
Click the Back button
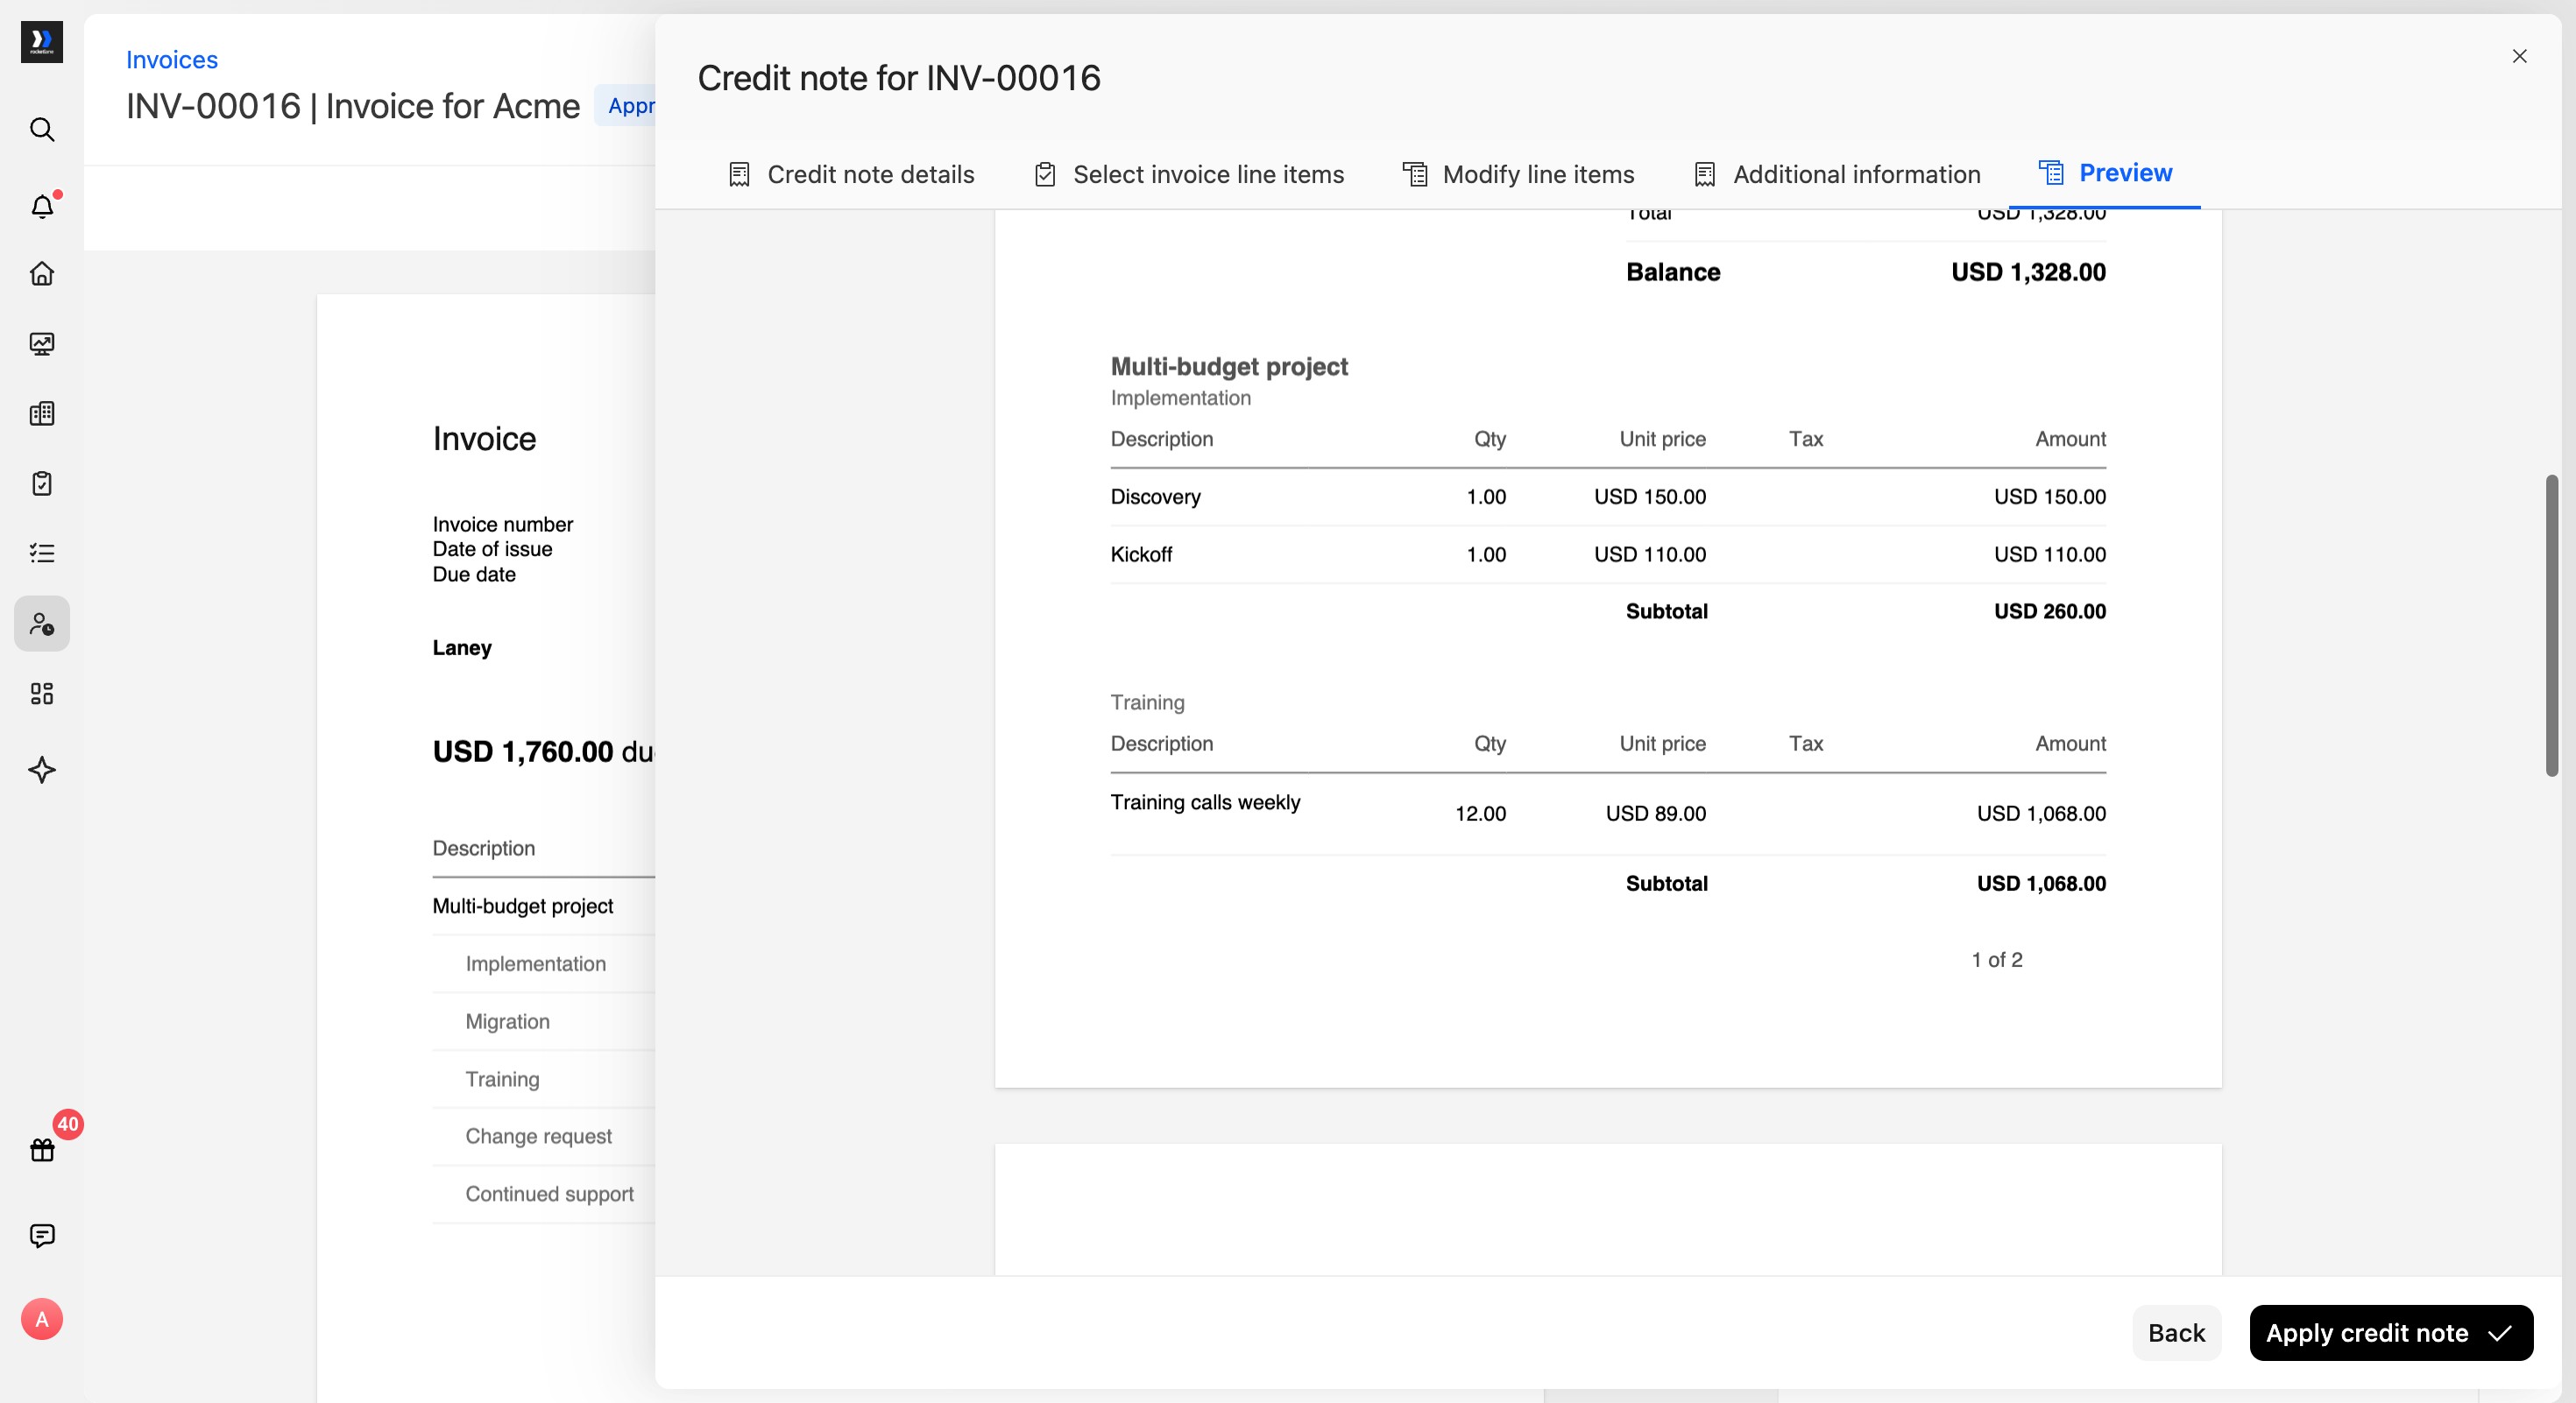click(2176, 1332)
